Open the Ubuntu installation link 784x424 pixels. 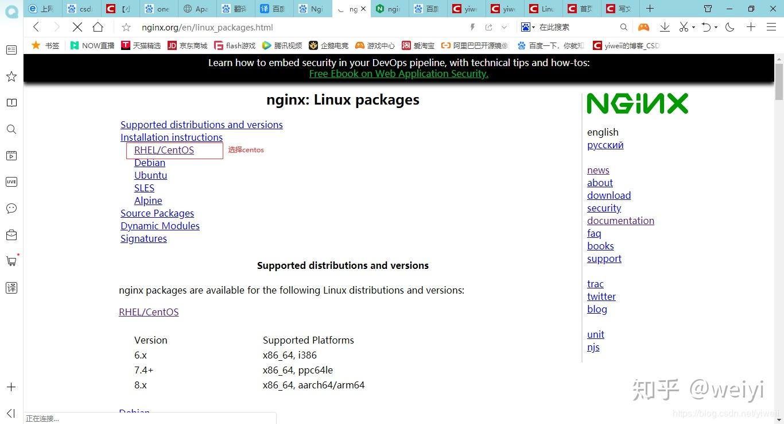tap(151, 175)
